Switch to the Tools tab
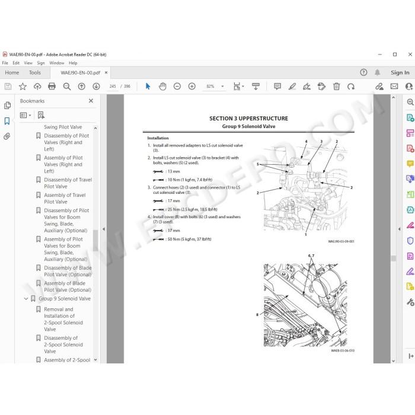The height and width of the screenshot is (415, 415). pos(34,72)
